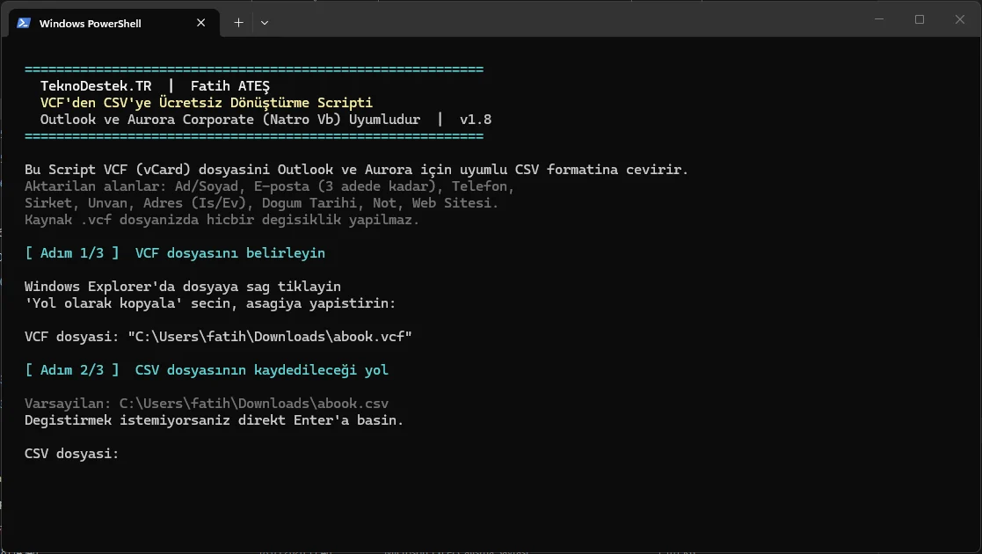Click the 'CSV dosyasi:' input prompt line
The image size is (982, 554).
pos(71,454)
